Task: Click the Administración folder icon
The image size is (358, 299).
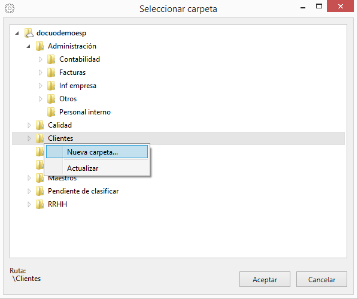Action: click(40, 46)
